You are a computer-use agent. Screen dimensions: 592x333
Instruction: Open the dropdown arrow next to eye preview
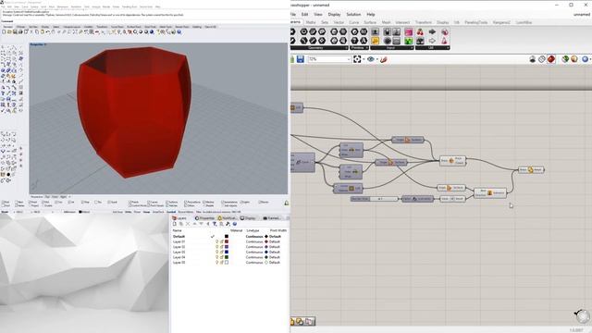(x=377, y=59)
